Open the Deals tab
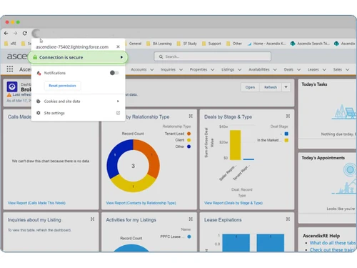357x268 pixels. click(x=288, y=69)
